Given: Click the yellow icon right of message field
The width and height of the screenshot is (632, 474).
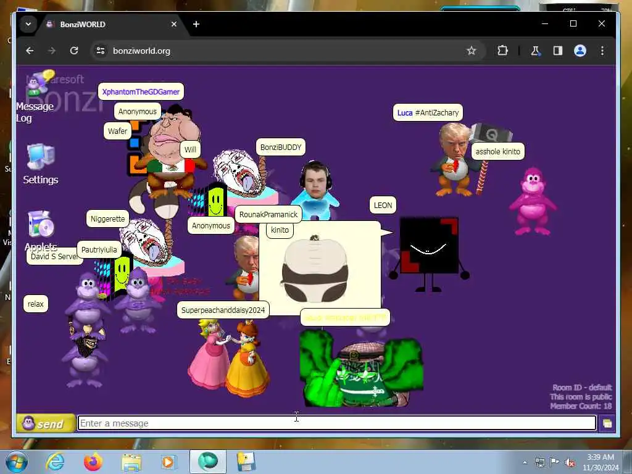Looking at the screenshot, I should [x=607, y=423].
